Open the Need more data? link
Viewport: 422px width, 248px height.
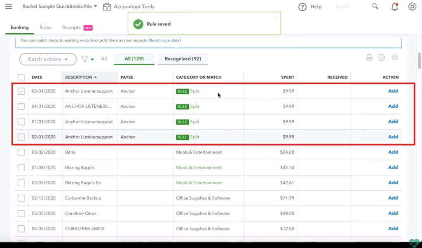coord(165,40)
